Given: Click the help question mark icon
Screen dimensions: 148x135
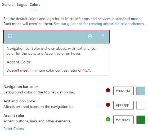Looking at the screenshot, I should [103, 36].
